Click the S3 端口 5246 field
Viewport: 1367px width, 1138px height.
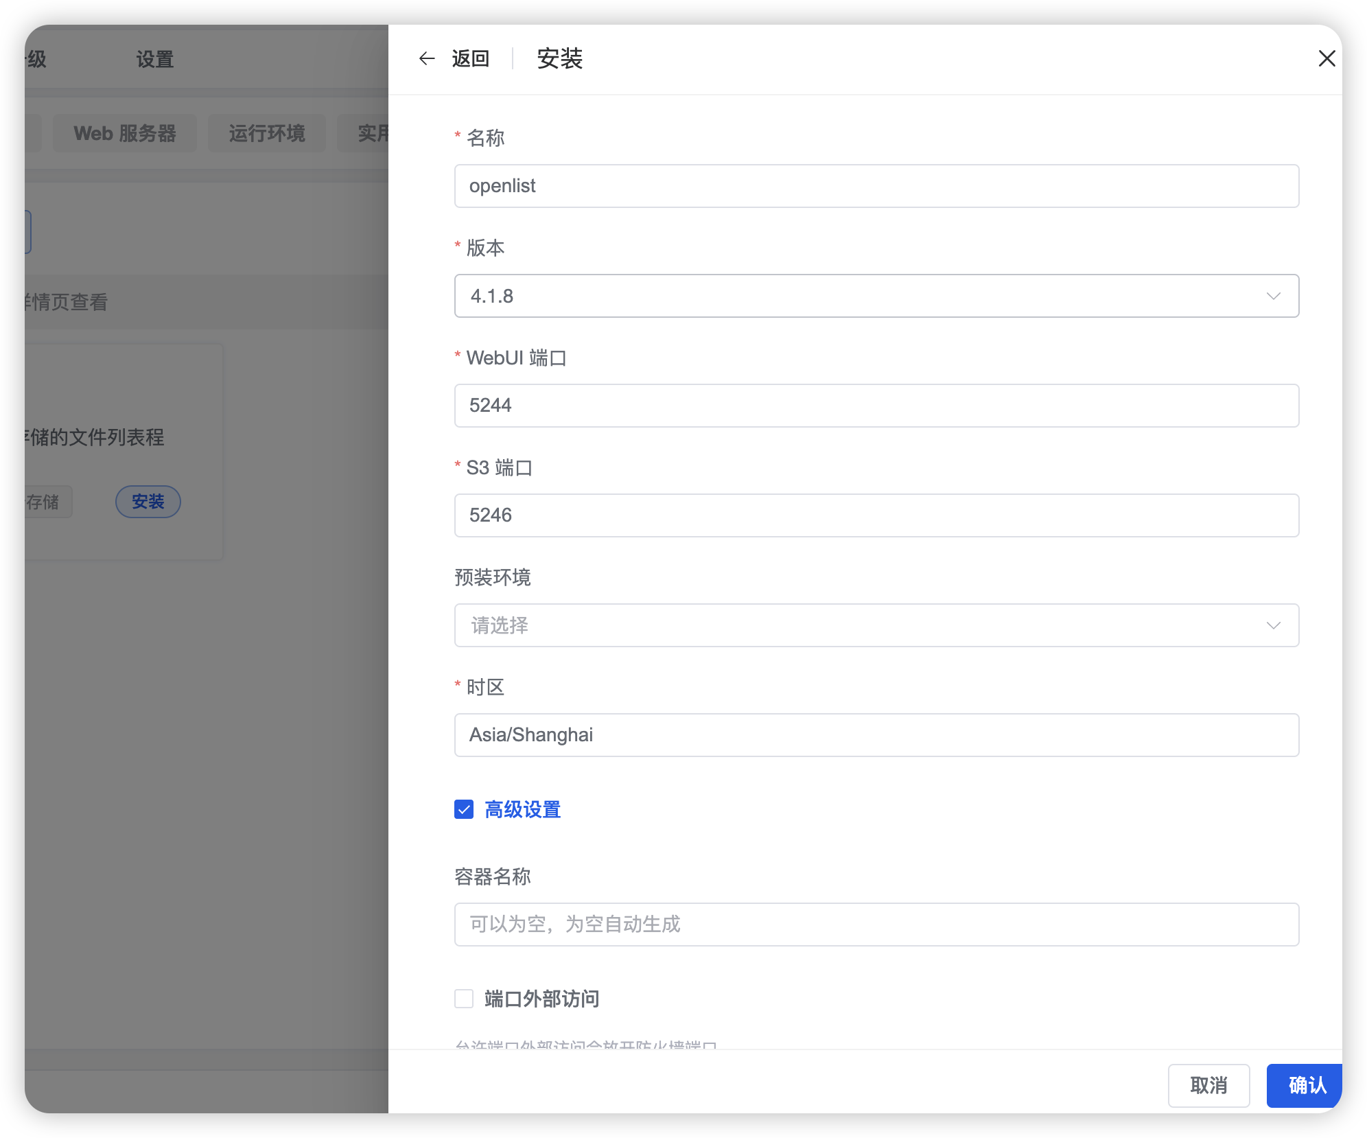coord(876,515)
